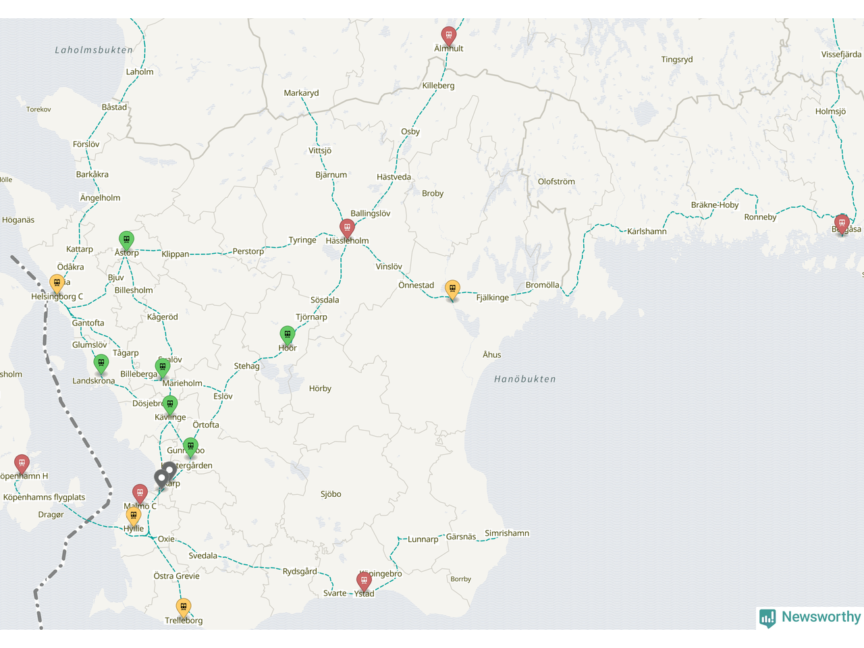Click the red marker at Köpenhamn H
864x648 pixels.
click(x=22, y=464)
